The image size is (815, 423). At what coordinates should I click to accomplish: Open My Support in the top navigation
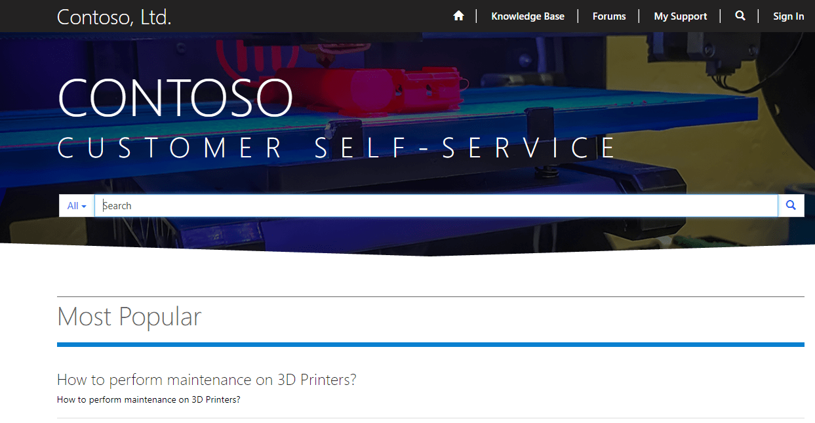tap(680, 16)
